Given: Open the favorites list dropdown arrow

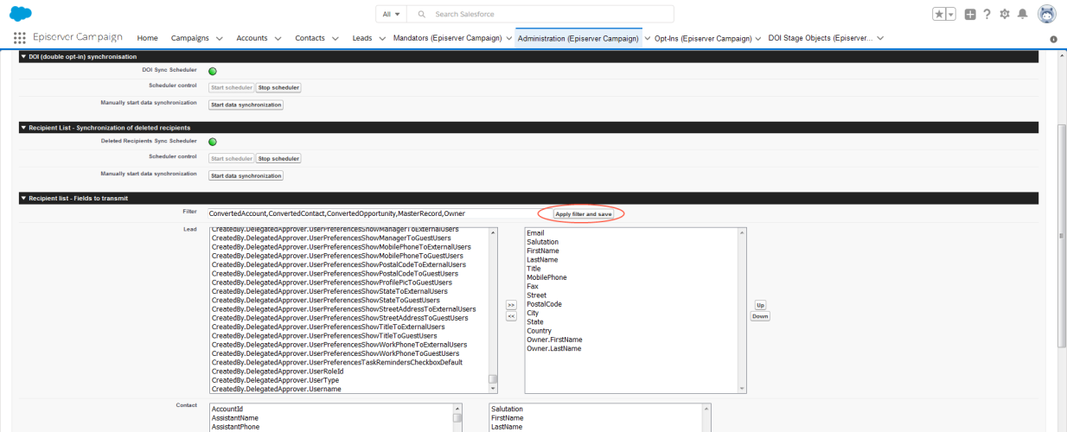Looking at the screenshot, I should 951,14.
